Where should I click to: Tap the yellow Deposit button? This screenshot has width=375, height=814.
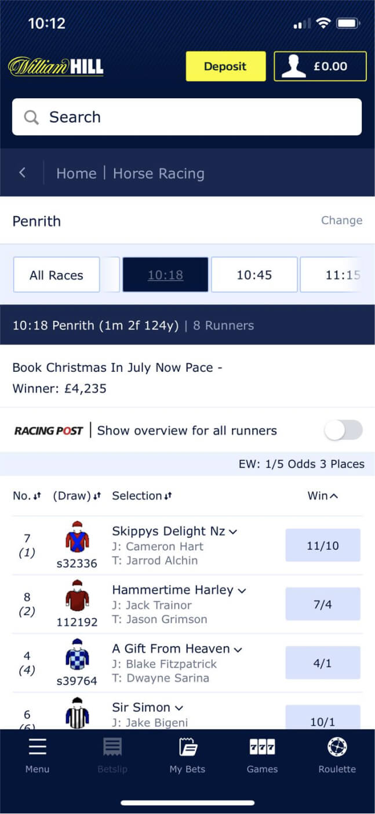click(225, 66)
